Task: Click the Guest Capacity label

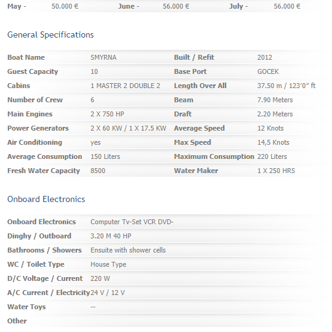Action: (33, 71)
